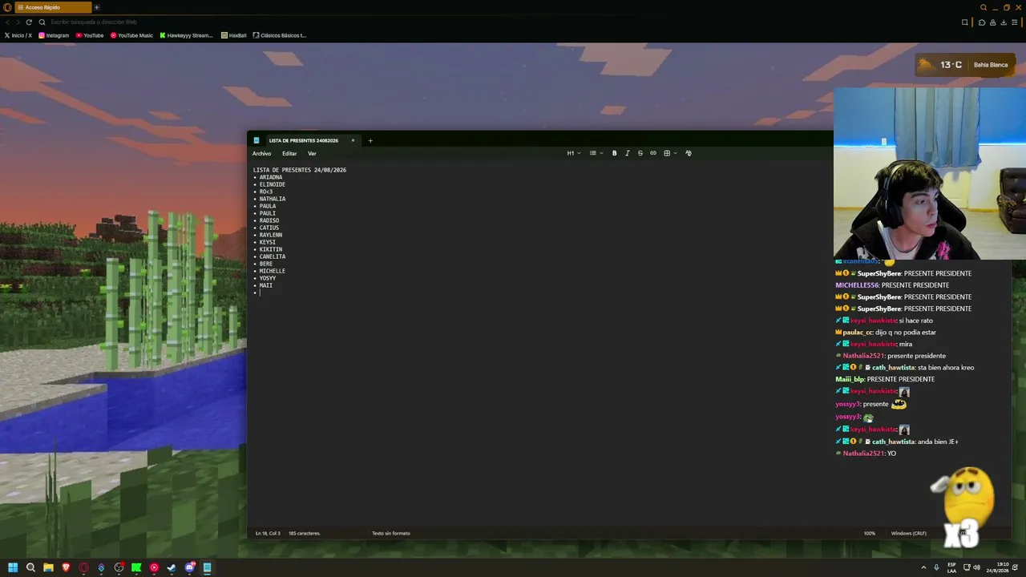Open Windows taskbar search
Viewport: 1026px width, 577px height.
pyautogui.click(x=30, y=567)
